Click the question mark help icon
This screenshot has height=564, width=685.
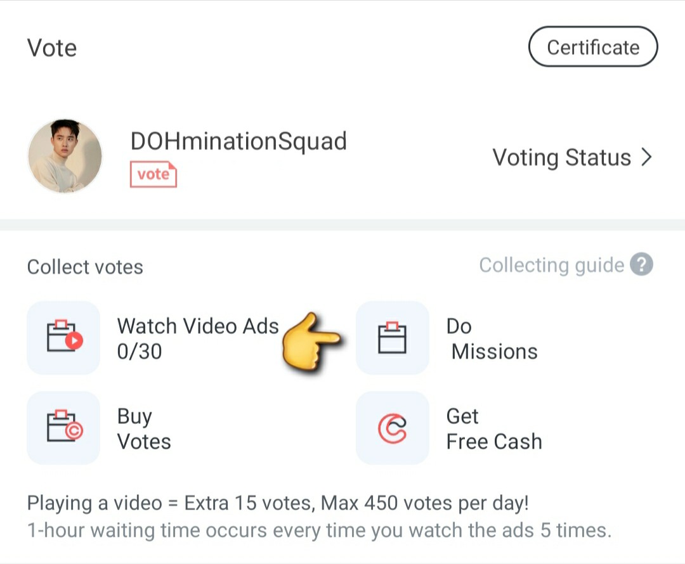(x=641, y=264)
